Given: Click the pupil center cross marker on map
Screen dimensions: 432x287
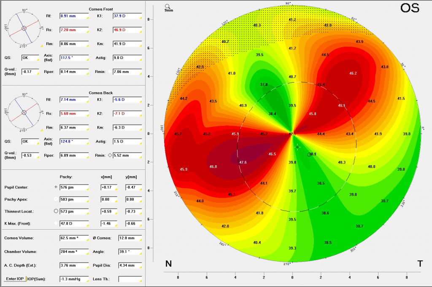Looking at the screenshot, I should tap(297, 147).
